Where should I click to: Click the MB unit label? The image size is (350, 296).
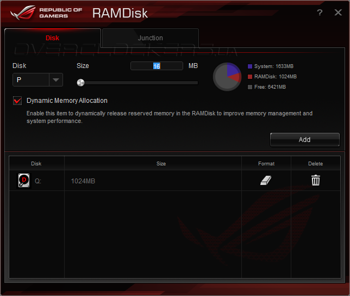(x=193, y=66)
